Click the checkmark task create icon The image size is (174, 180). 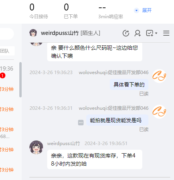click(x=150, y=33)
